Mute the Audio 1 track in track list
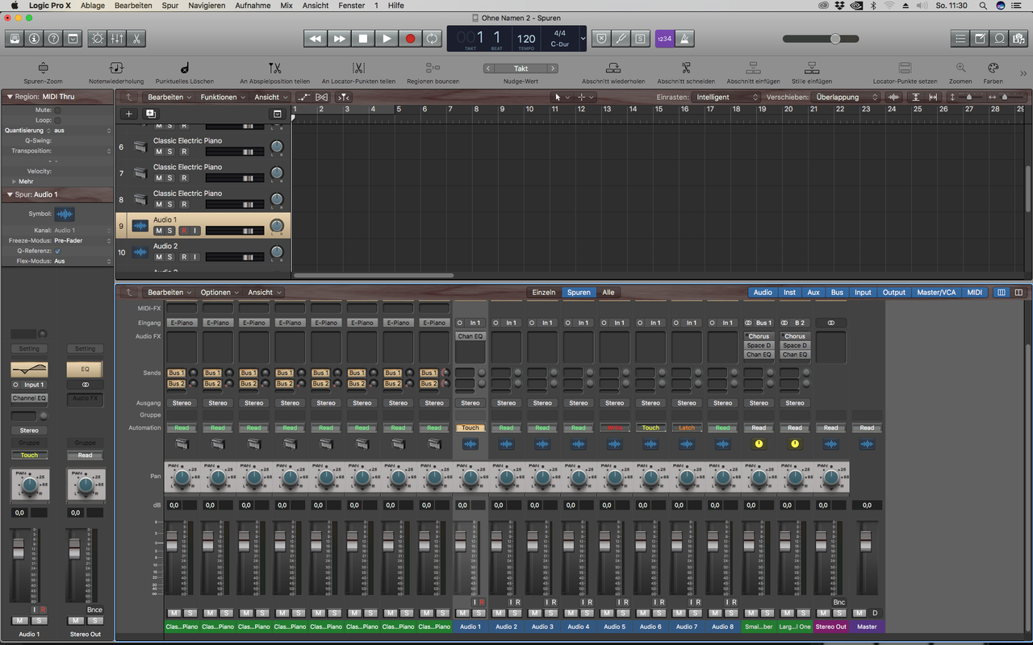Viewport: 1033px width, 645px height. [x=159, y=231]
